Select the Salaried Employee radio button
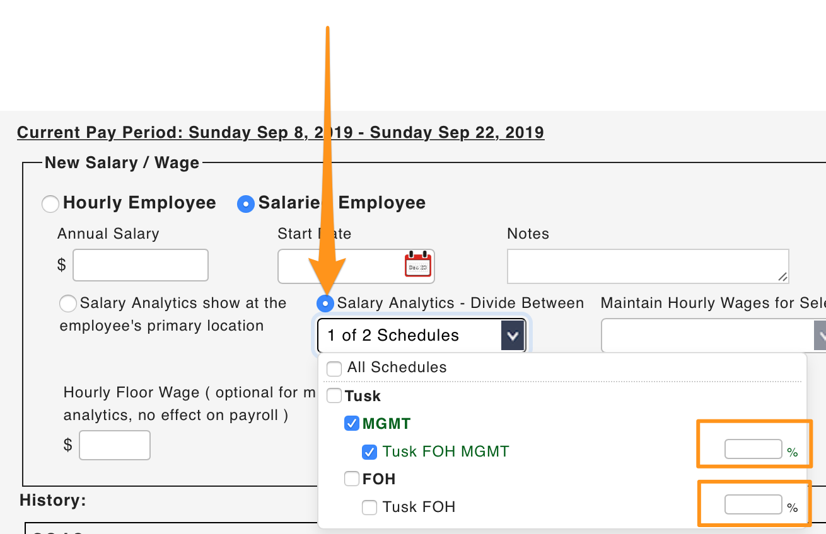 tap(246, 204)
